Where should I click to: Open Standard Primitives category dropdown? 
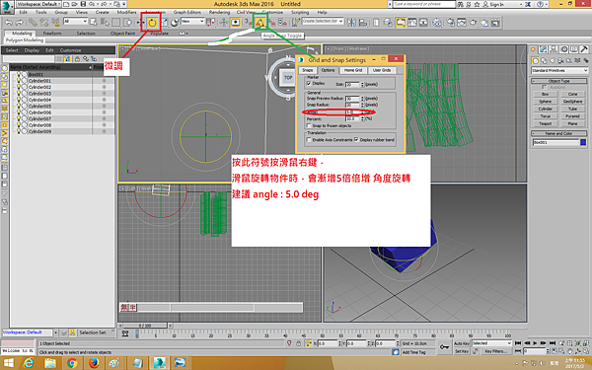559,71
